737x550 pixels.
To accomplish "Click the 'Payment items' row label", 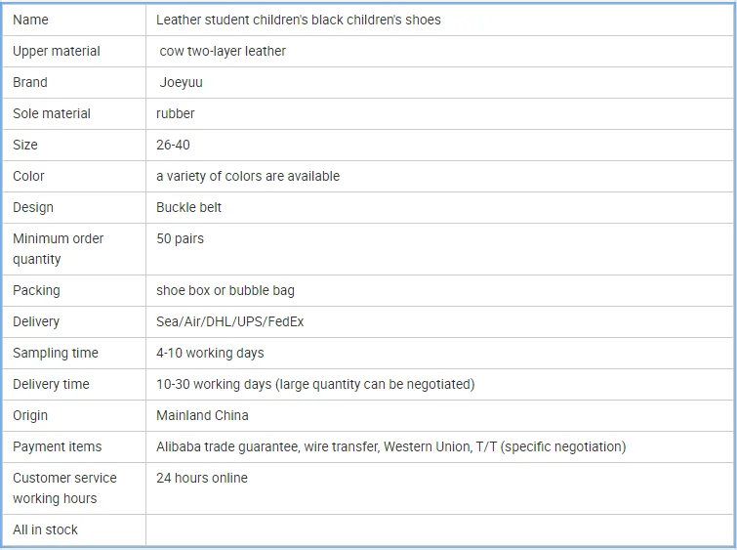I will coord(57,446).
